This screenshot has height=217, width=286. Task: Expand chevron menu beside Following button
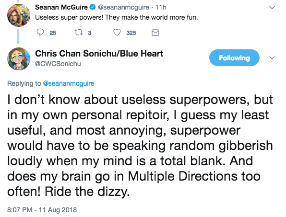(x=272, y=58)
